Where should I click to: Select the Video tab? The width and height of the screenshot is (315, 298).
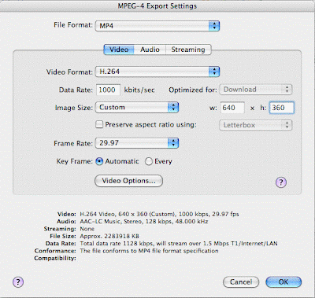coord(119,50)
